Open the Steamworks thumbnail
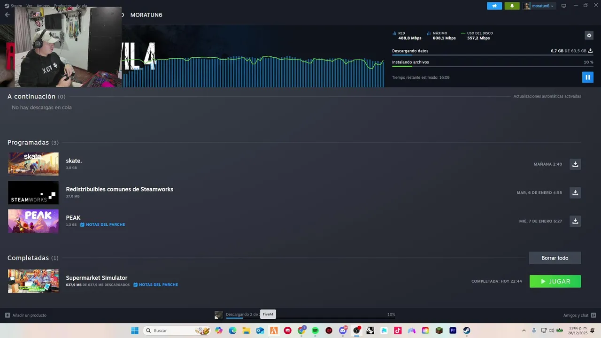The image size is (601, 338). pos(33,192)
